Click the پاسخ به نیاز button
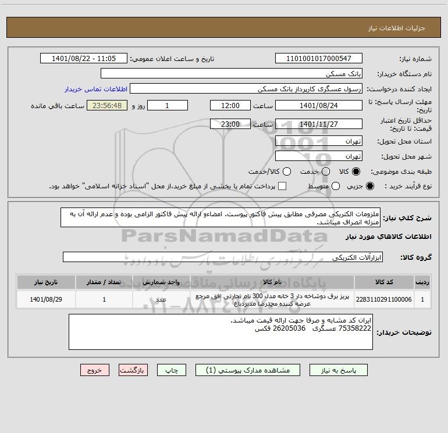 (339, 370)
